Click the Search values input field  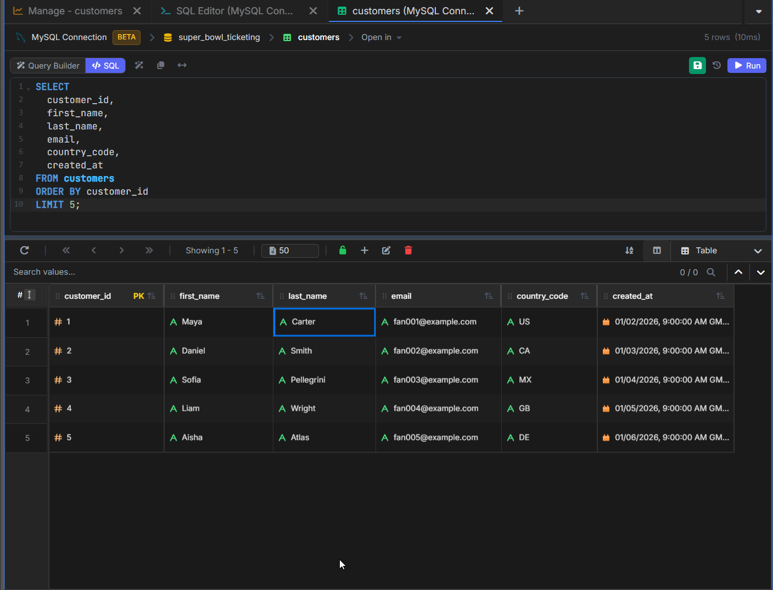340,272
